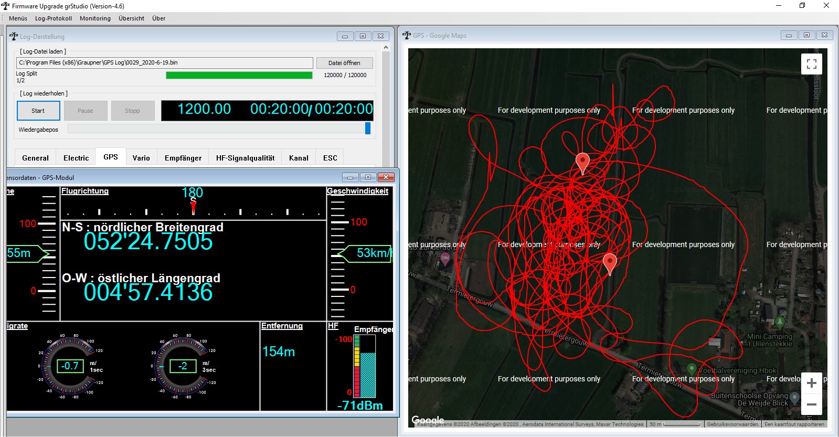Click Een kaartfout rapporteren link
839x437 pixels.
coord(794,424)
